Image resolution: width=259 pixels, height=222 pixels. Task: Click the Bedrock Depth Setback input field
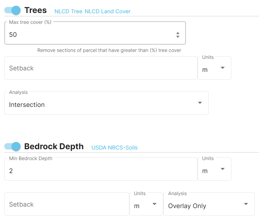[67, 204]
